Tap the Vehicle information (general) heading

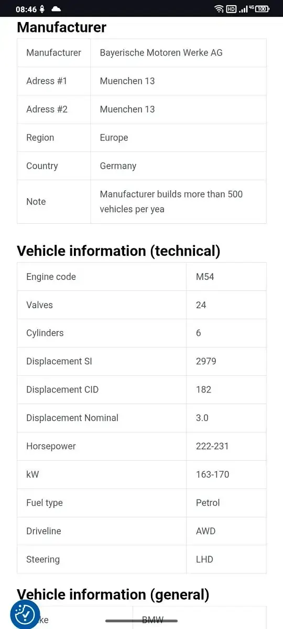click(113, 594)
